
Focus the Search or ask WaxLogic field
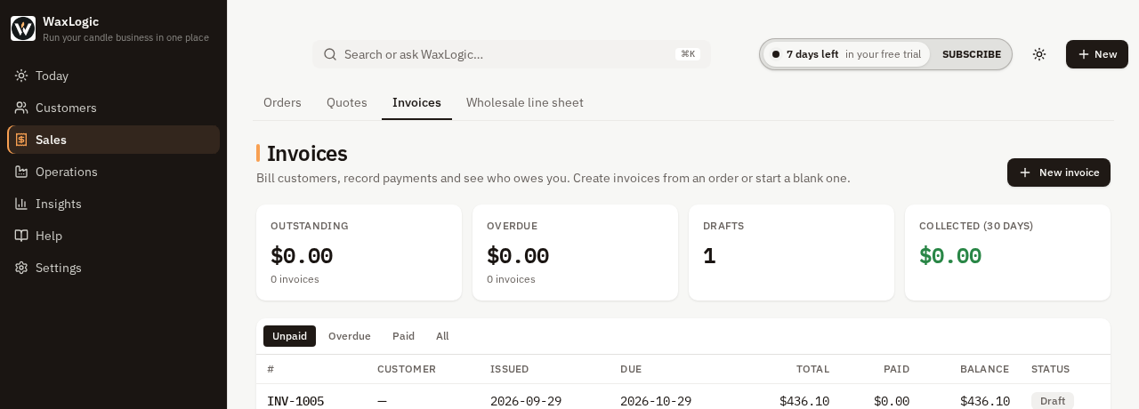click(x=511, y=54)
